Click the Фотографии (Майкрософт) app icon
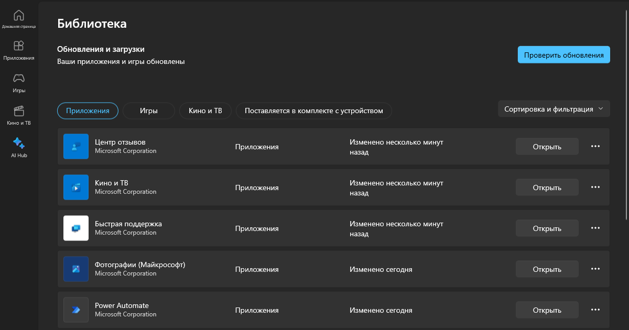 (75, 269)
